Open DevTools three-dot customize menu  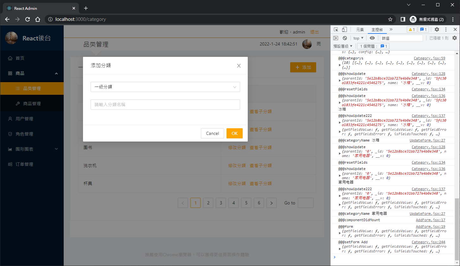446,29
